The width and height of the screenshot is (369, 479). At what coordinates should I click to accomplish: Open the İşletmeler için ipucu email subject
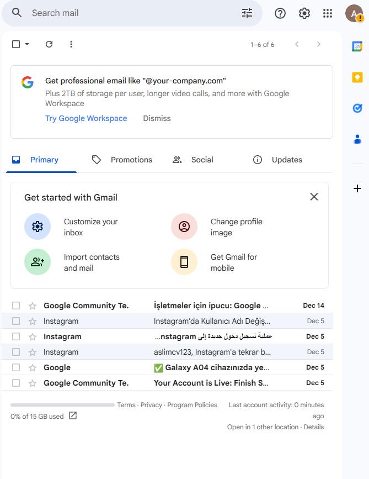click(211, 306)
